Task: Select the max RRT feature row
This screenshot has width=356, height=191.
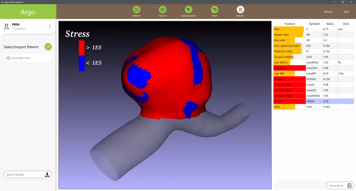Action: click(x=314, y=74)
